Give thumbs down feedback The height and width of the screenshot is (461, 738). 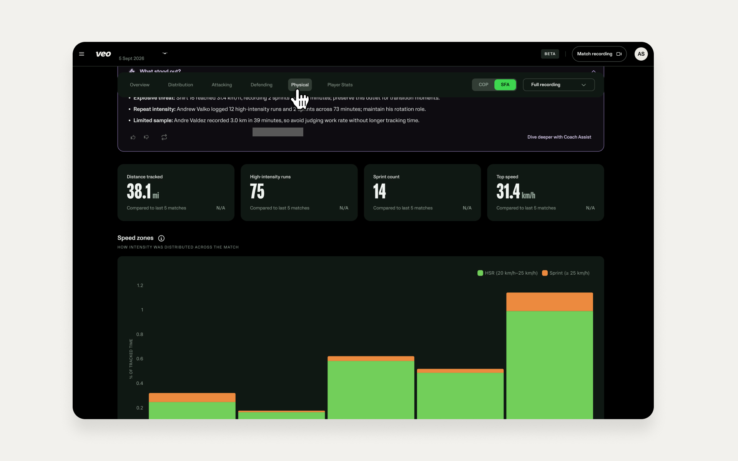coord(146,137)
